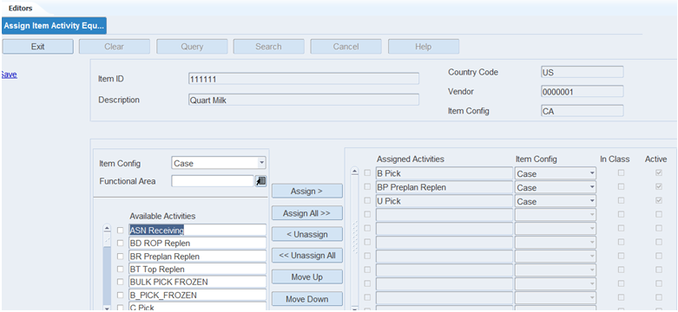Toggle the Active checkbox for U Pick
This screenshot has height=312, width=678.
(x=659, y=201)
